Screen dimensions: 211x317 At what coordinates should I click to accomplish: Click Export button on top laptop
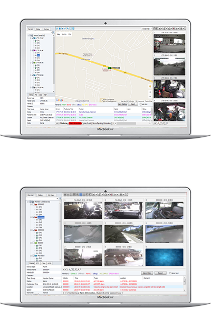(x=133, y=104)
